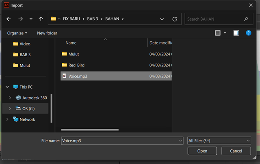The width and height of the screenshot is (260, 164).
Task: Click FIX BARU in address path
Action: coord(71,19)
